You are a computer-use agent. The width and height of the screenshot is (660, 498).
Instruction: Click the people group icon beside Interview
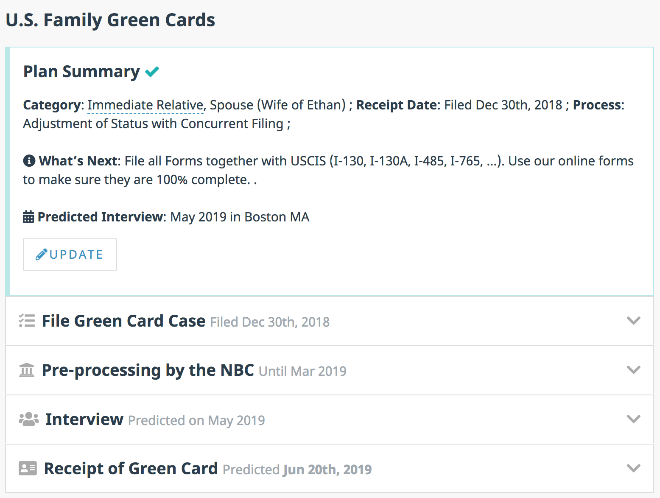28,419
